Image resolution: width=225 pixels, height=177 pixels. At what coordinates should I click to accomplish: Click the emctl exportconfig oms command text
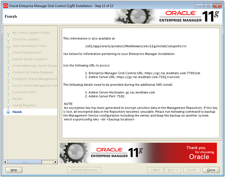[x=99, y=119]
